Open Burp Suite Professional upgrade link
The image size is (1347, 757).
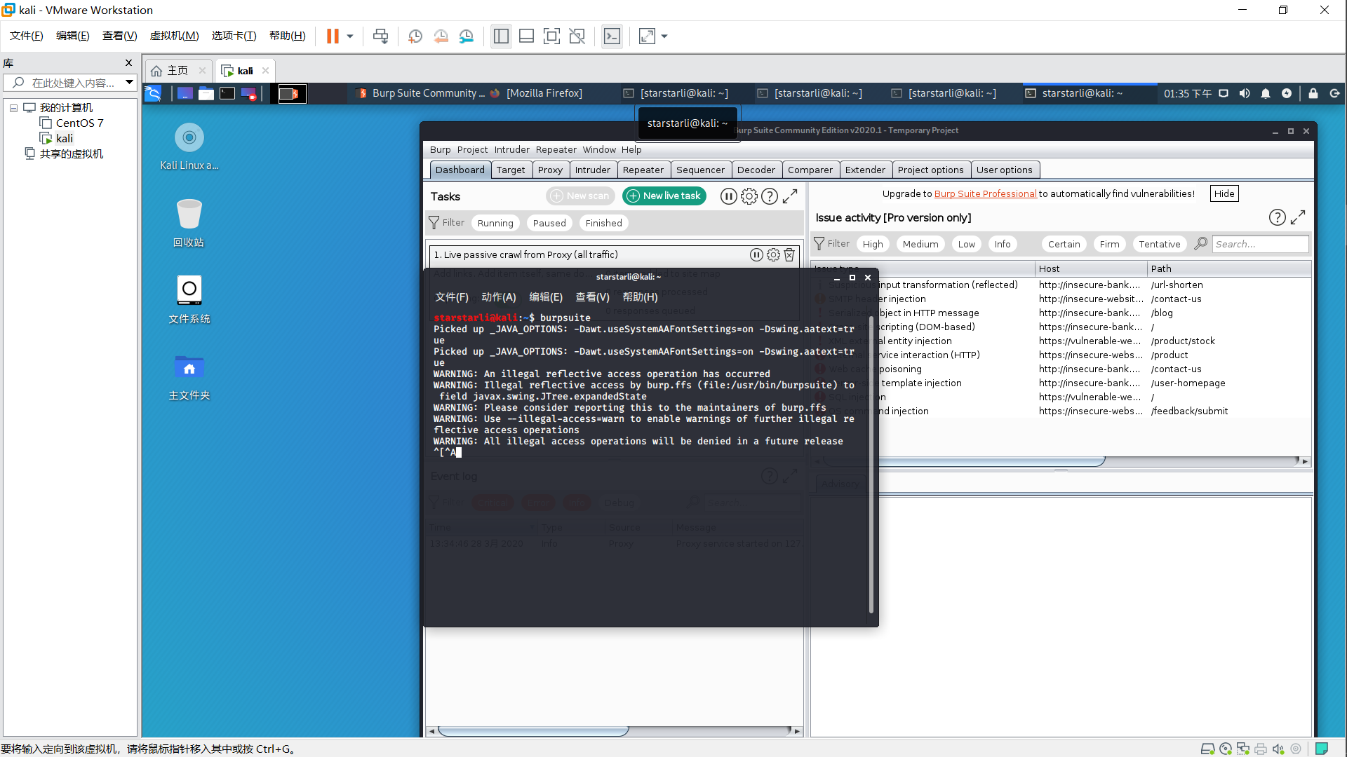point(985,194)
